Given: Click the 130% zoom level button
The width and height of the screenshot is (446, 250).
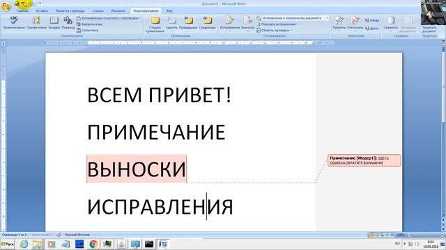Looking at the screenshot, I should 401,235.
